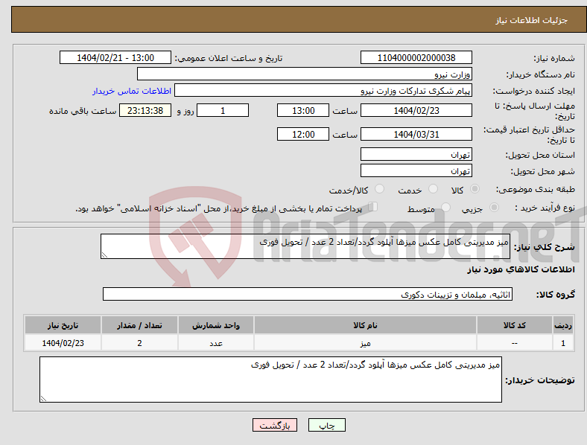Select the متوسط purchase type radio
Screen dimensions: 587x445
(445, 207)
